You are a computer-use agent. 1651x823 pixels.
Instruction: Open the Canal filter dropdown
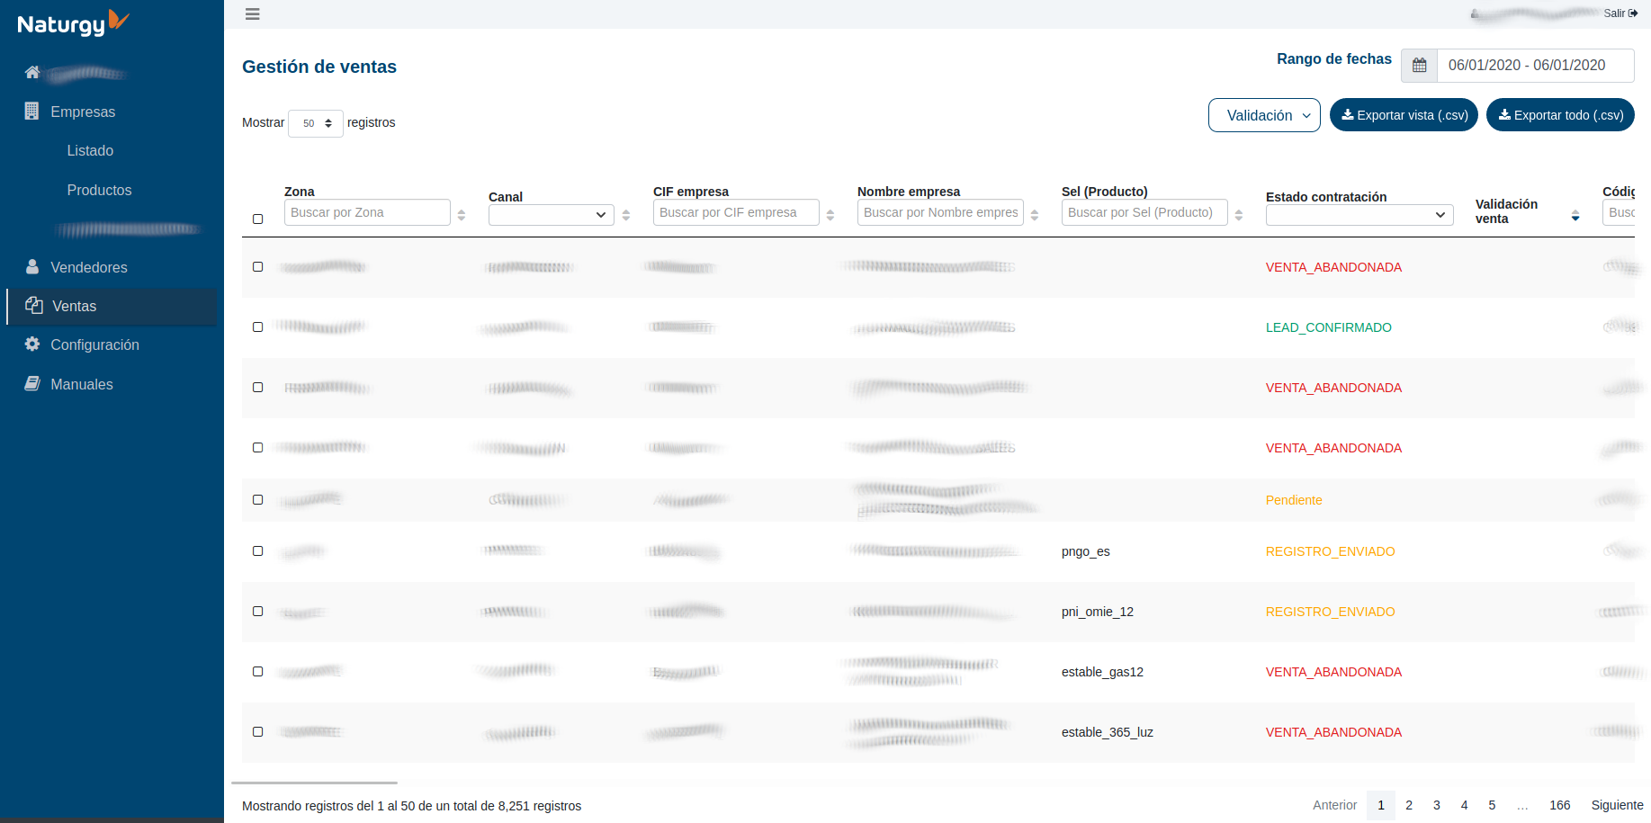pos(552,215)
